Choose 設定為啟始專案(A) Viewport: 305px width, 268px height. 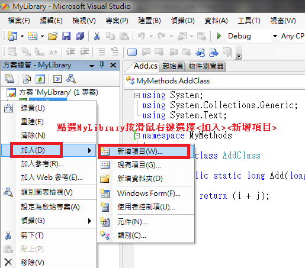(x=49, y=207)
